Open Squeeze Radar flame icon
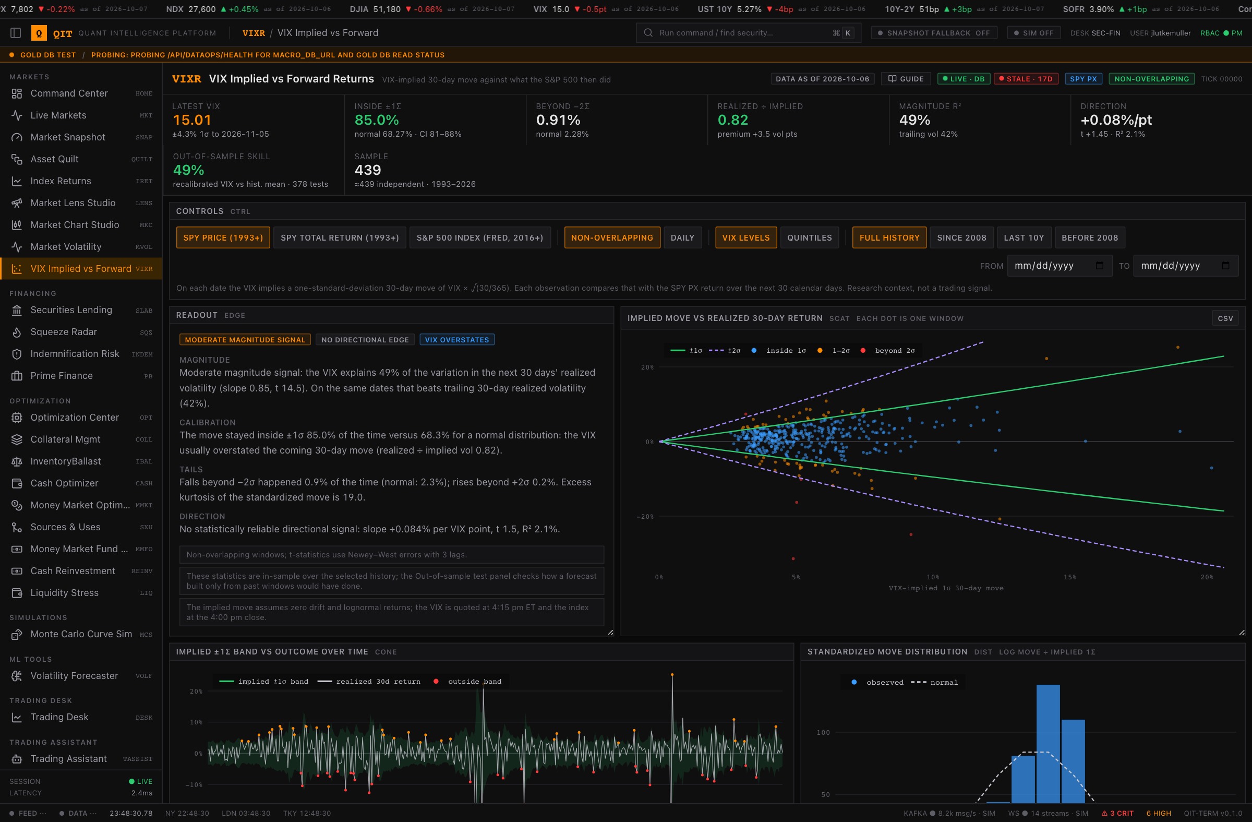 coord(17,332)
